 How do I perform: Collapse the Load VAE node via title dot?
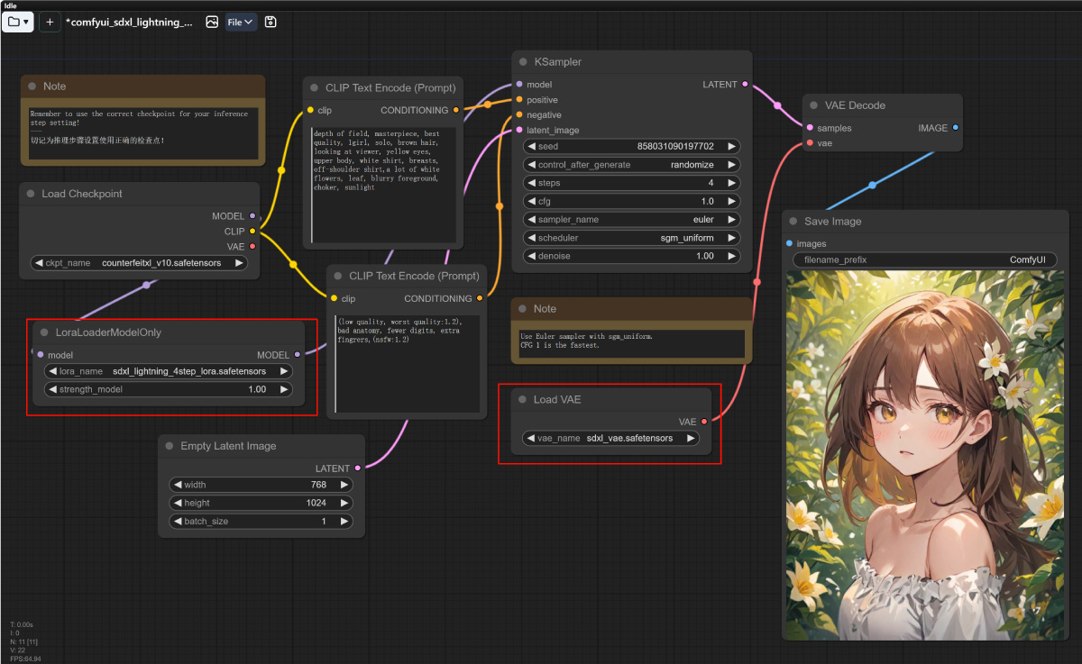[x=522, y=400]
